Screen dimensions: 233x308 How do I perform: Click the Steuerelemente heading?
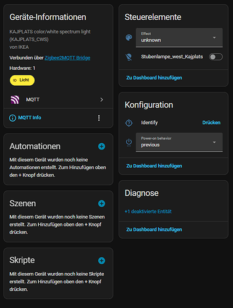pyautogui.click(x=153, y=17)
